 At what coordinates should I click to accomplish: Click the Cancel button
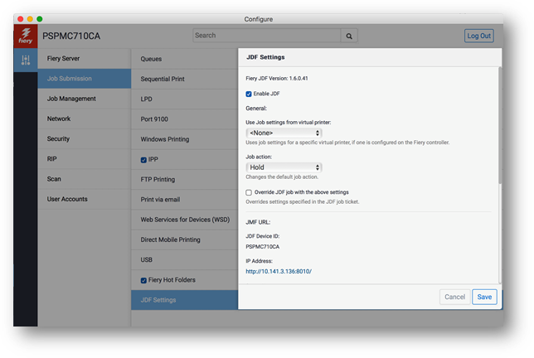[x=454, y=297]
